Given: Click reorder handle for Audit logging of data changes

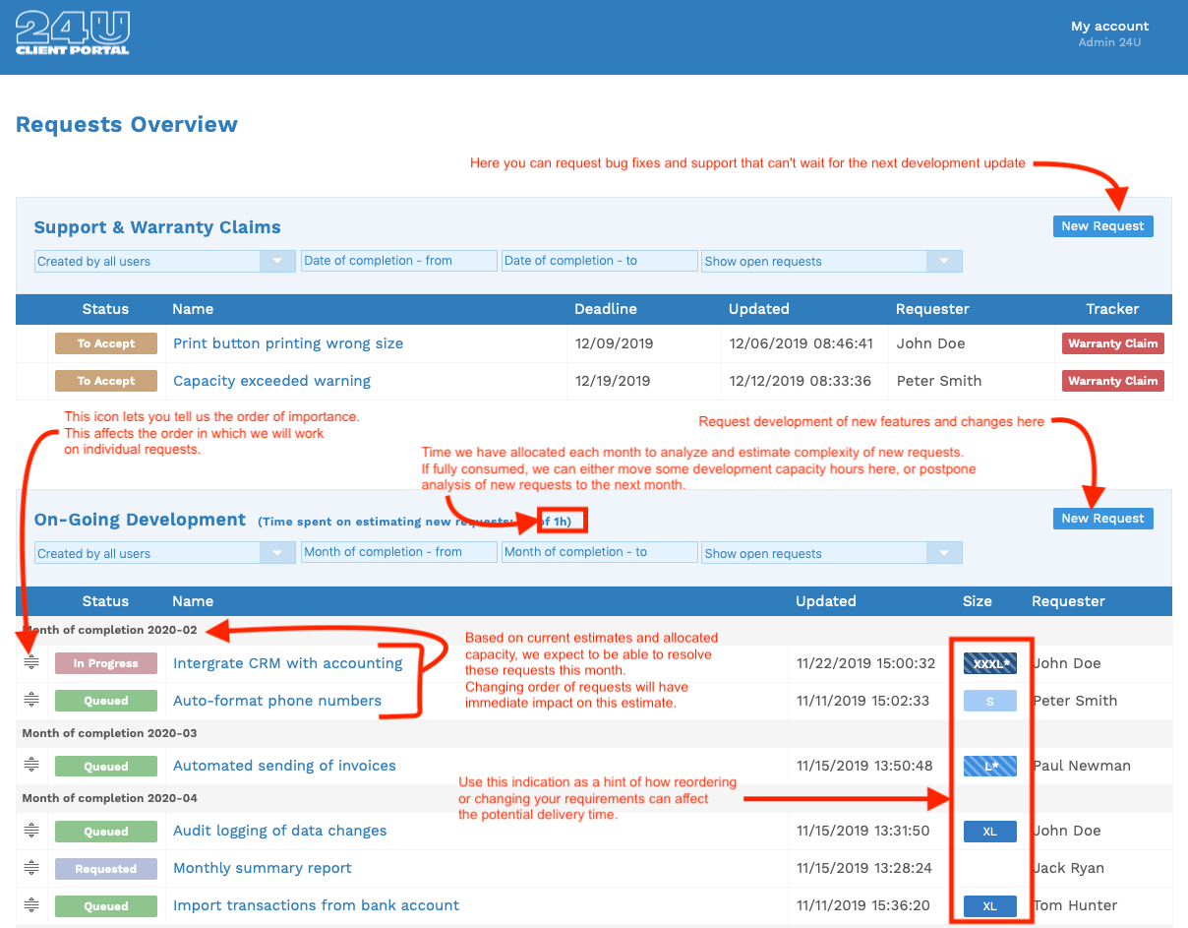Looking at the screenshot, I should coord(31,830).
